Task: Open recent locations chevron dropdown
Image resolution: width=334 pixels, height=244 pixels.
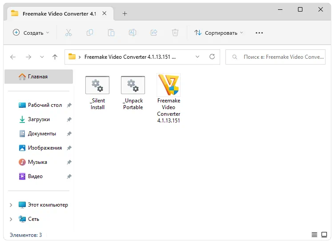Action: [x=42, y=57]
